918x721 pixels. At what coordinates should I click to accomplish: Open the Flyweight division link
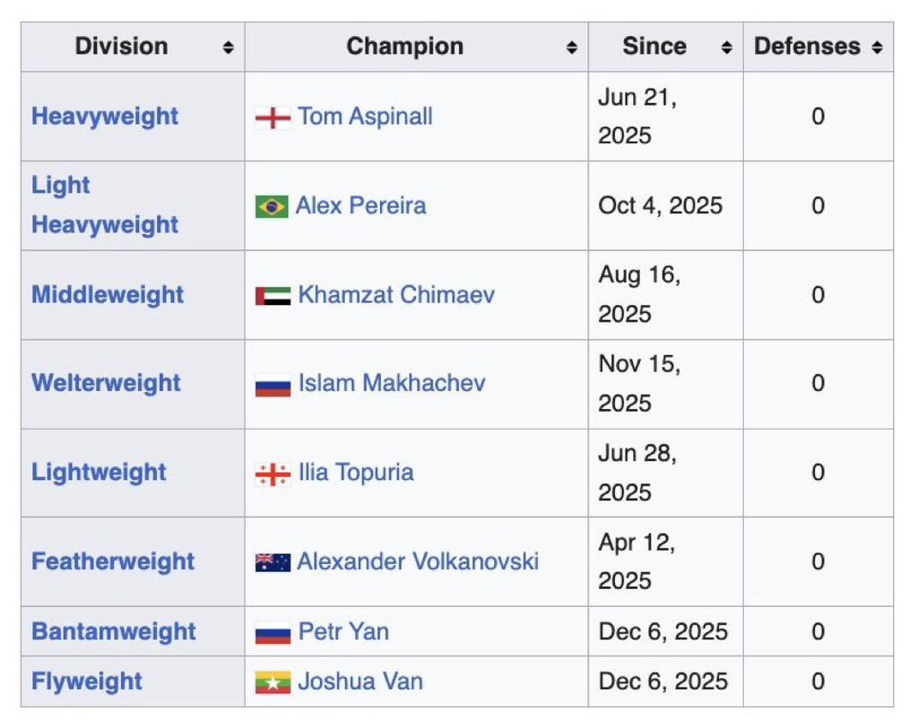87,682
